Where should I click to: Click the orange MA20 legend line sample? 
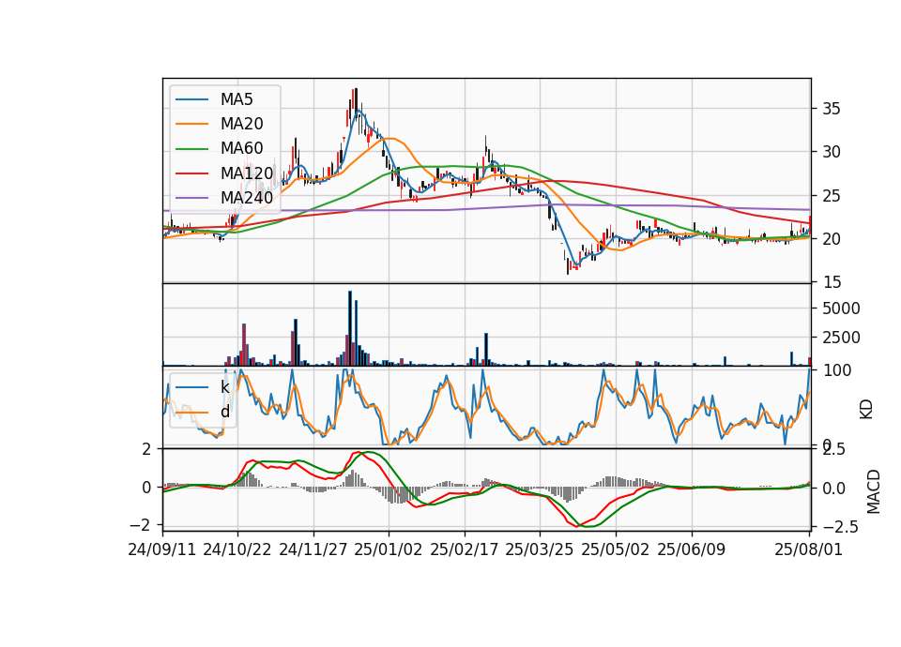coord(191,124)
